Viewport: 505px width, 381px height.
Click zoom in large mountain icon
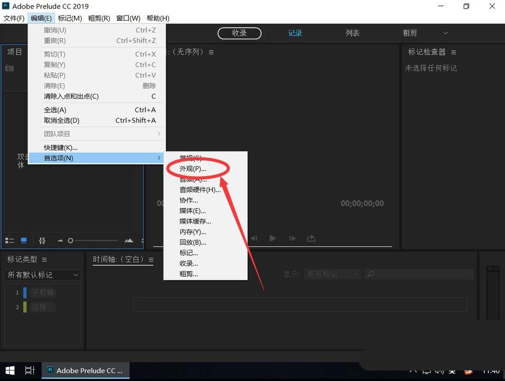(x=129, y=240)
